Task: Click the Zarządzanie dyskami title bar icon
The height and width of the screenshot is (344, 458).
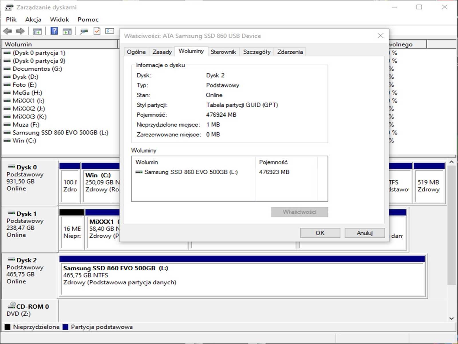Action: click(x=9, y=7)
